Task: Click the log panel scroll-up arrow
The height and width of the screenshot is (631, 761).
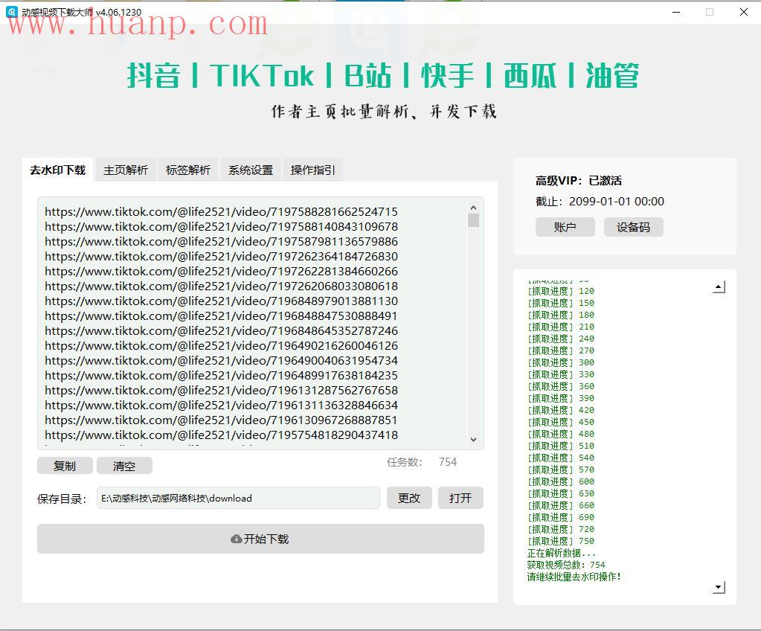Action: click(x=719, y=287)
